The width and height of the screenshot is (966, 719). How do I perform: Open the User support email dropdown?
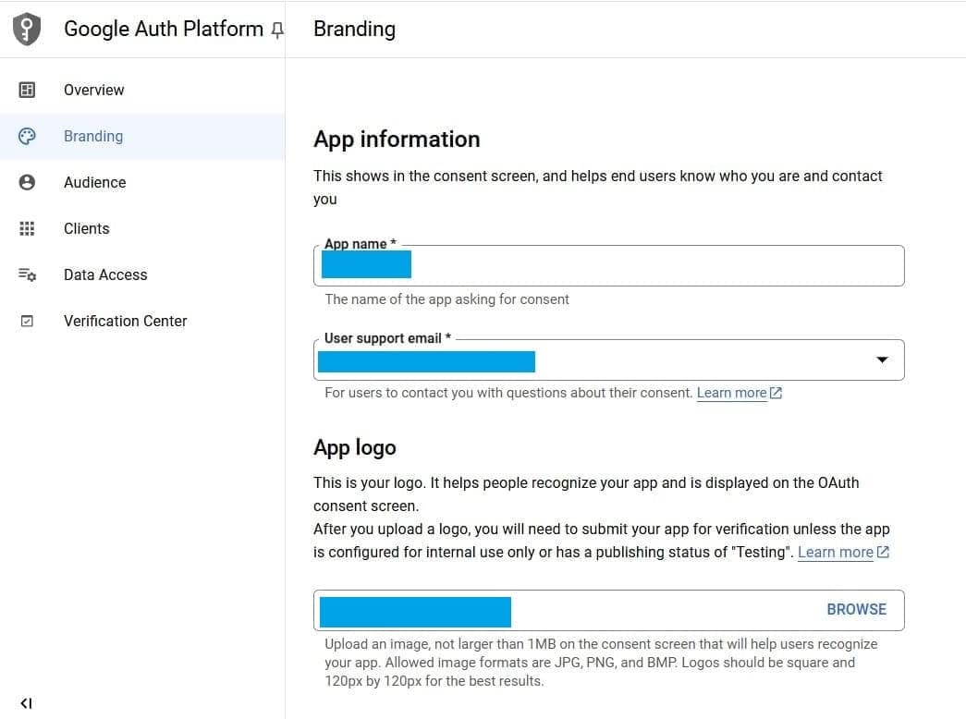click(x=882, y=360)
